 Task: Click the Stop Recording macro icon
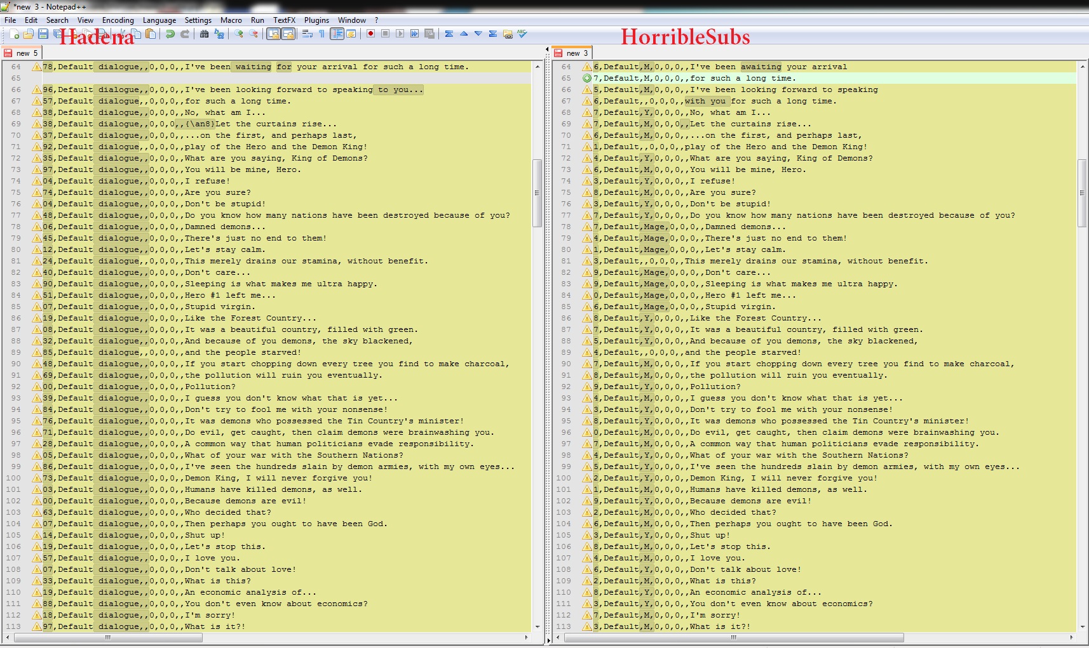pyautogui.click(x=385, y=34)
